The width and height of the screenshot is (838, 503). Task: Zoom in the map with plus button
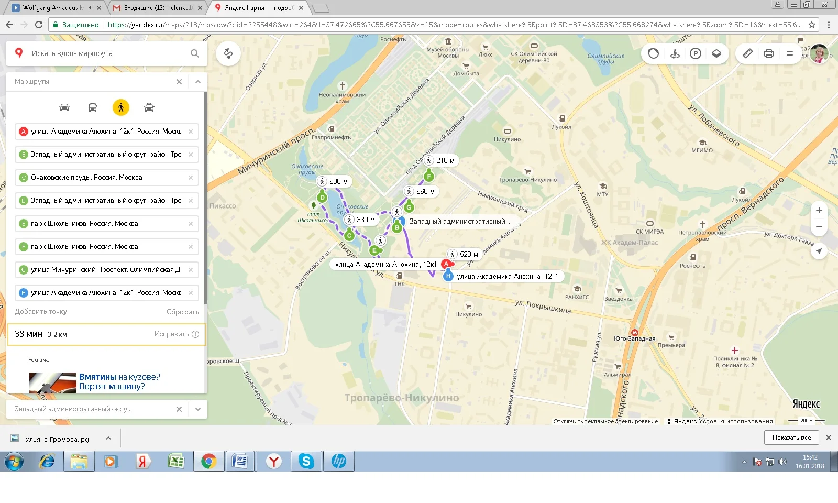(819, 210)
